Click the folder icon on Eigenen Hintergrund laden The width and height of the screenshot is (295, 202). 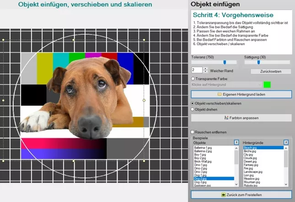coord(220,94)
